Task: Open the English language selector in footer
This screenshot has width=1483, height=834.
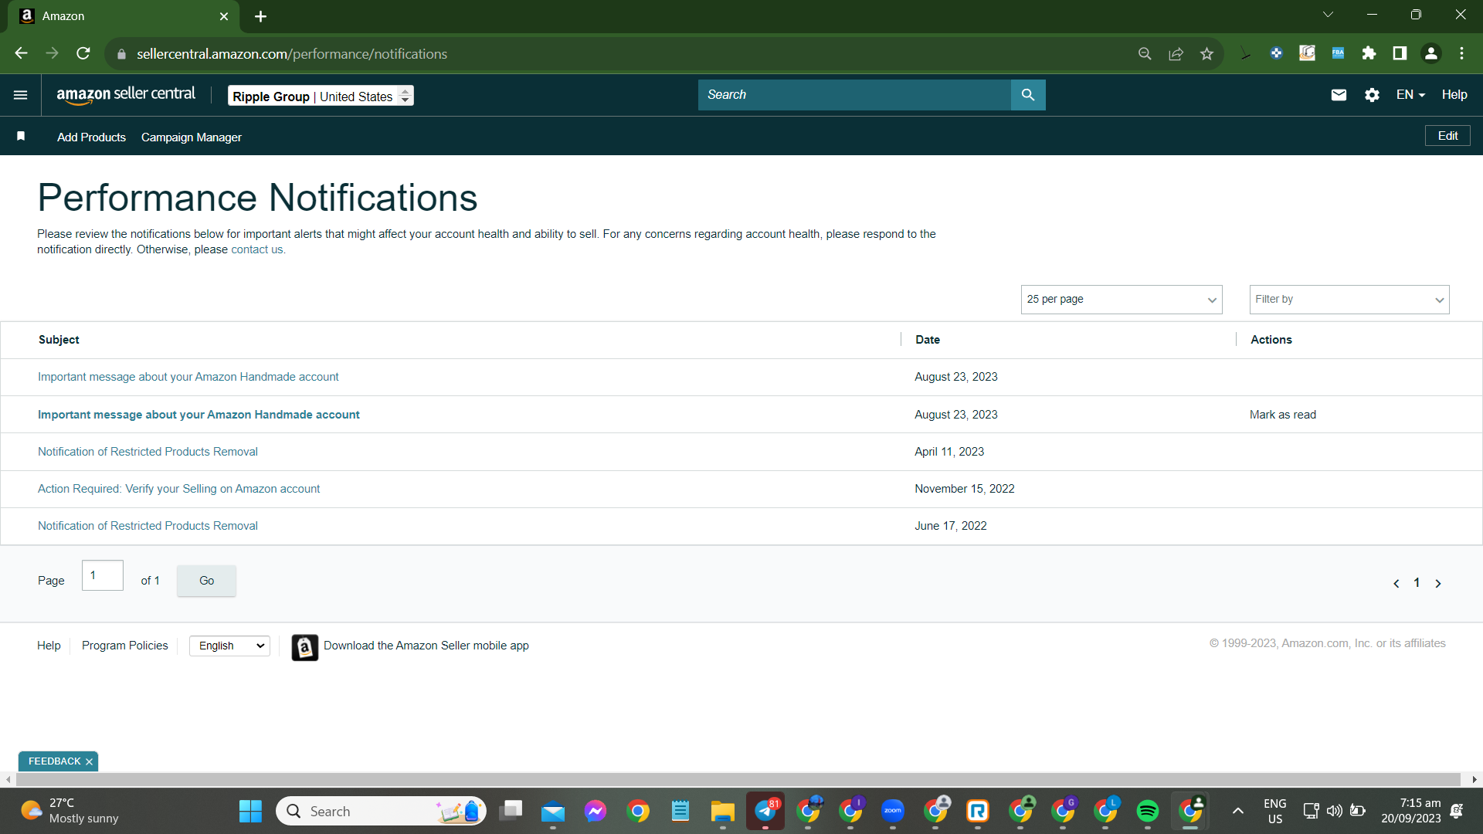Action: coord(229,646)
